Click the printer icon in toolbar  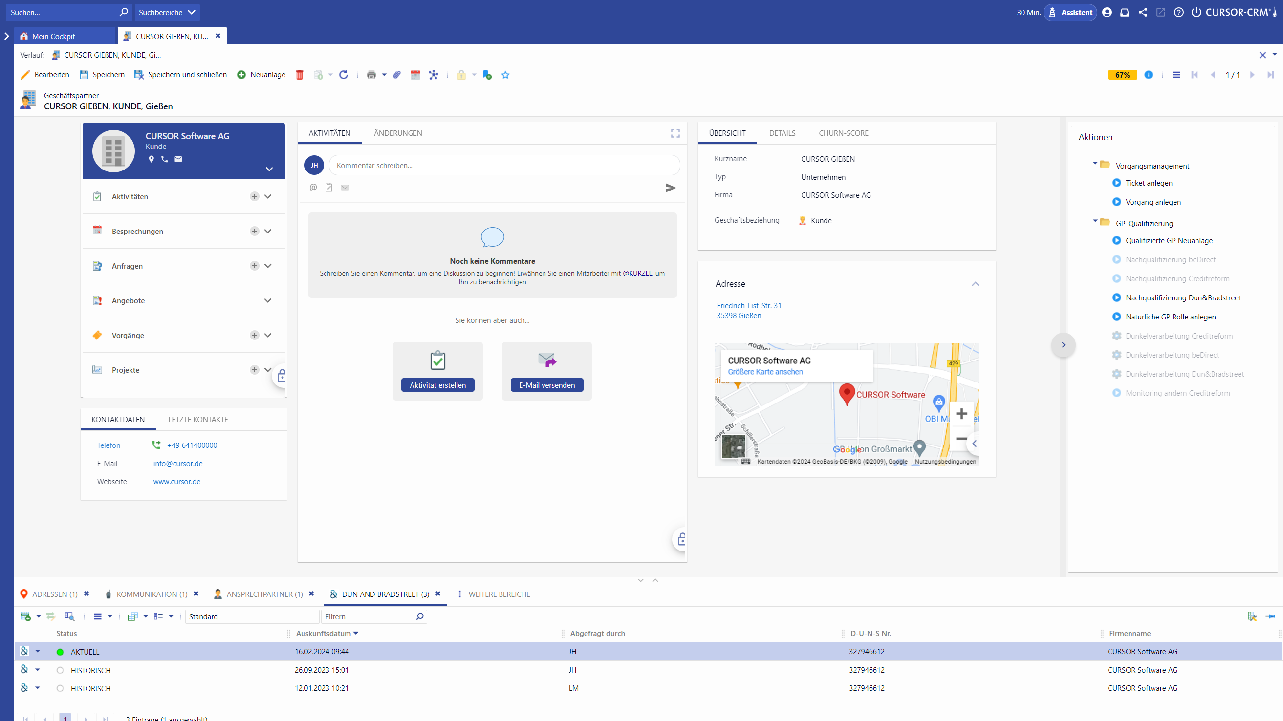[x=371, y=75]
